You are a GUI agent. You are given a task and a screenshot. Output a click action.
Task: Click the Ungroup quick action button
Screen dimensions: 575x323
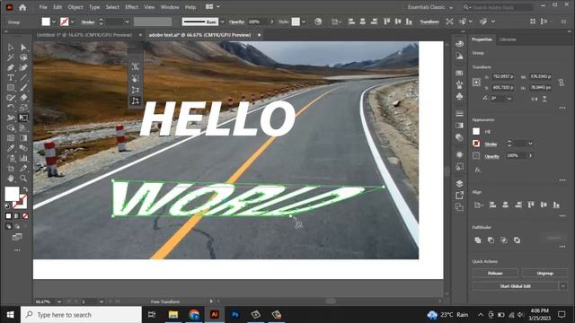544,273
